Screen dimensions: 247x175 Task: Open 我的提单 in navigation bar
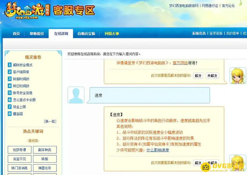[x=232, y=33]
